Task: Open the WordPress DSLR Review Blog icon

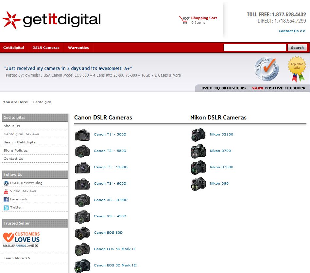Action: pyautogui.click(x=6, y=183)
